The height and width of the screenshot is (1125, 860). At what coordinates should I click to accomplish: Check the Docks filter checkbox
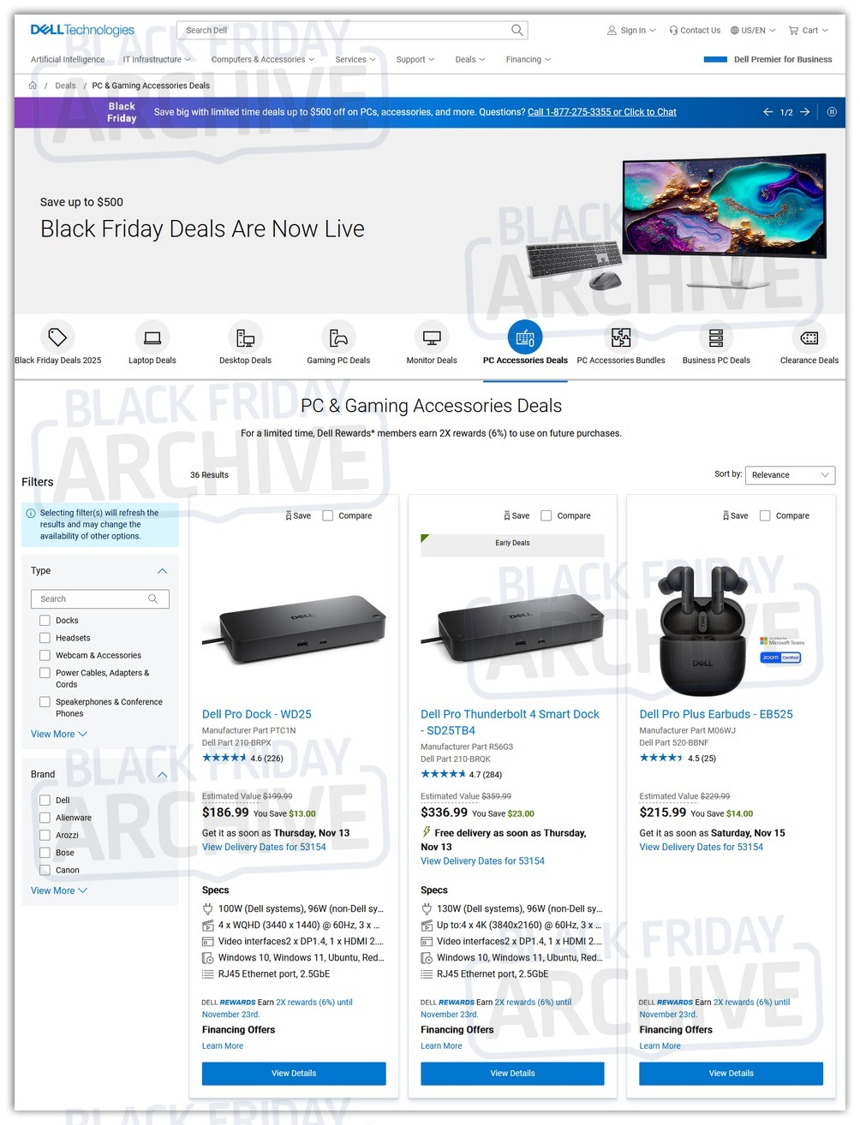(45, 620)
